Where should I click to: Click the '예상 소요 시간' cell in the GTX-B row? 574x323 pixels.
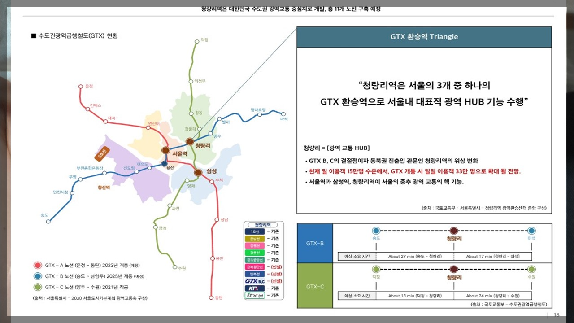(x=357, y=257)
